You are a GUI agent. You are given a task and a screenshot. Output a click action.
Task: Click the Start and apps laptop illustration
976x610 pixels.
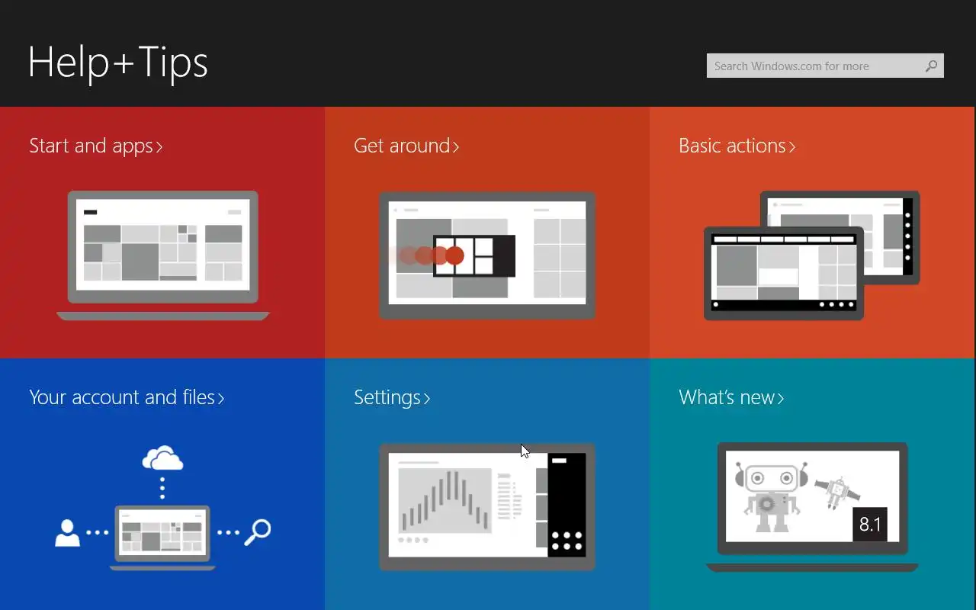[162, 255]
